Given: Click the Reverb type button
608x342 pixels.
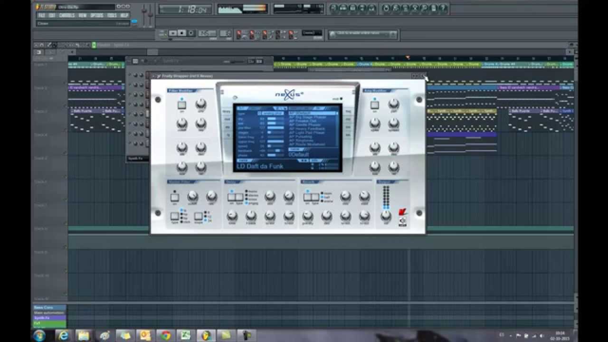Looking at the screenshot, I should [x=315, y=197].
